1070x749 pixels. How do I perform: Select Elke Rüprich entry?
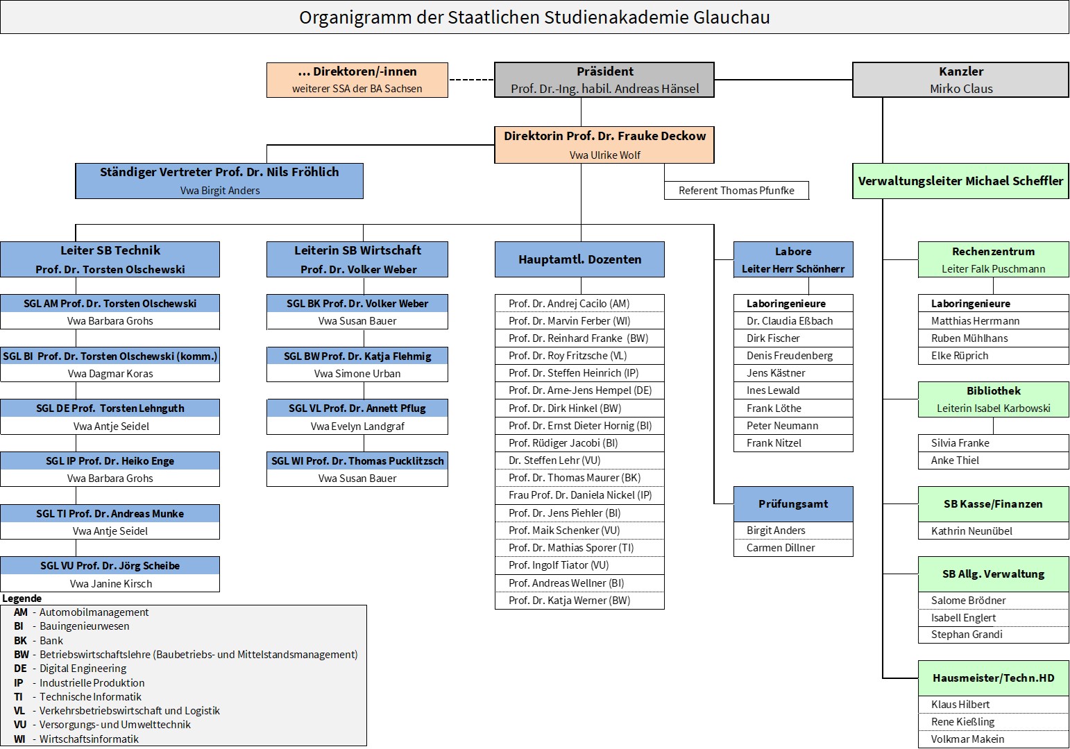tap(994, 355)
